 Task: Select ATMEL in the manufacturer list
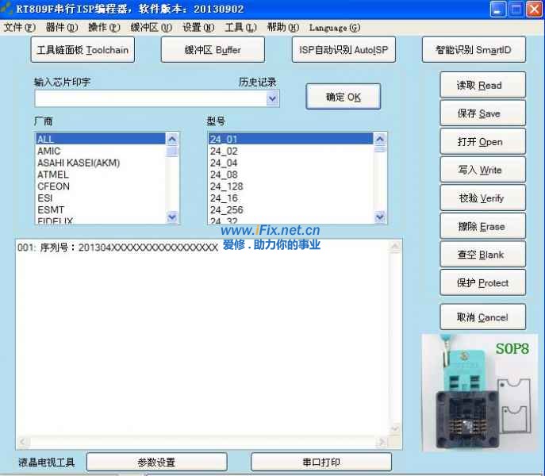(x=53, y=175)
